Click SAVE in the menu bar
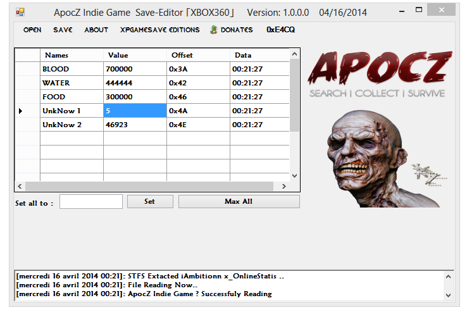Screen dimensions: 467x317 [63, 30]
